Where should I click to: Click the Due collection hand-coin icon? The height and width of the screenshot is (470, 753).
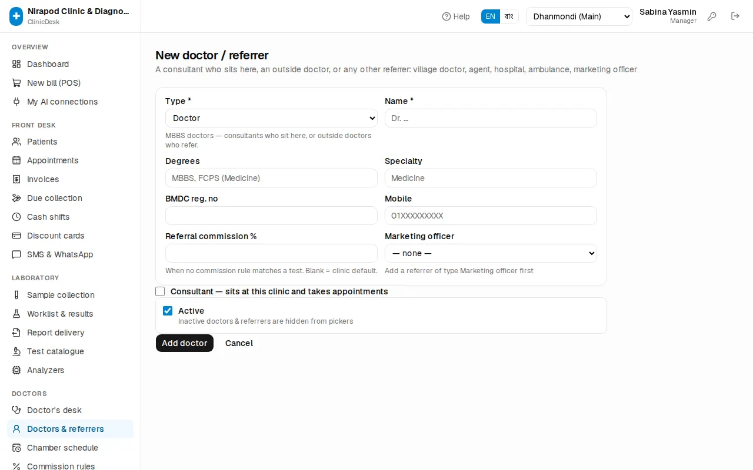pos(16,198)
